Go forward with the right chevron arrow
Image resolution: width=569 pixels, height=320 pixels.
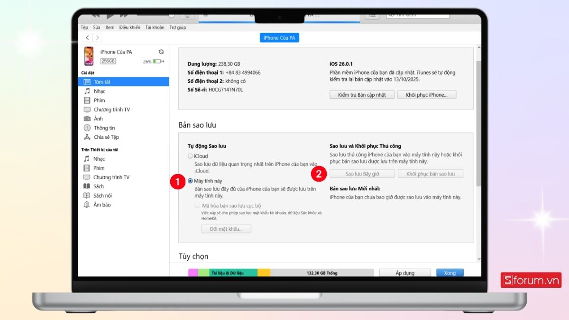(x=97, y=38)
